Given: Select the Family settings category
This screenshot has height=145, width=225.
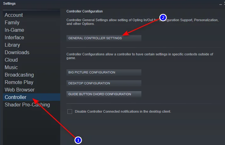Looking at the screenshot, I should (x=32, y=22).
